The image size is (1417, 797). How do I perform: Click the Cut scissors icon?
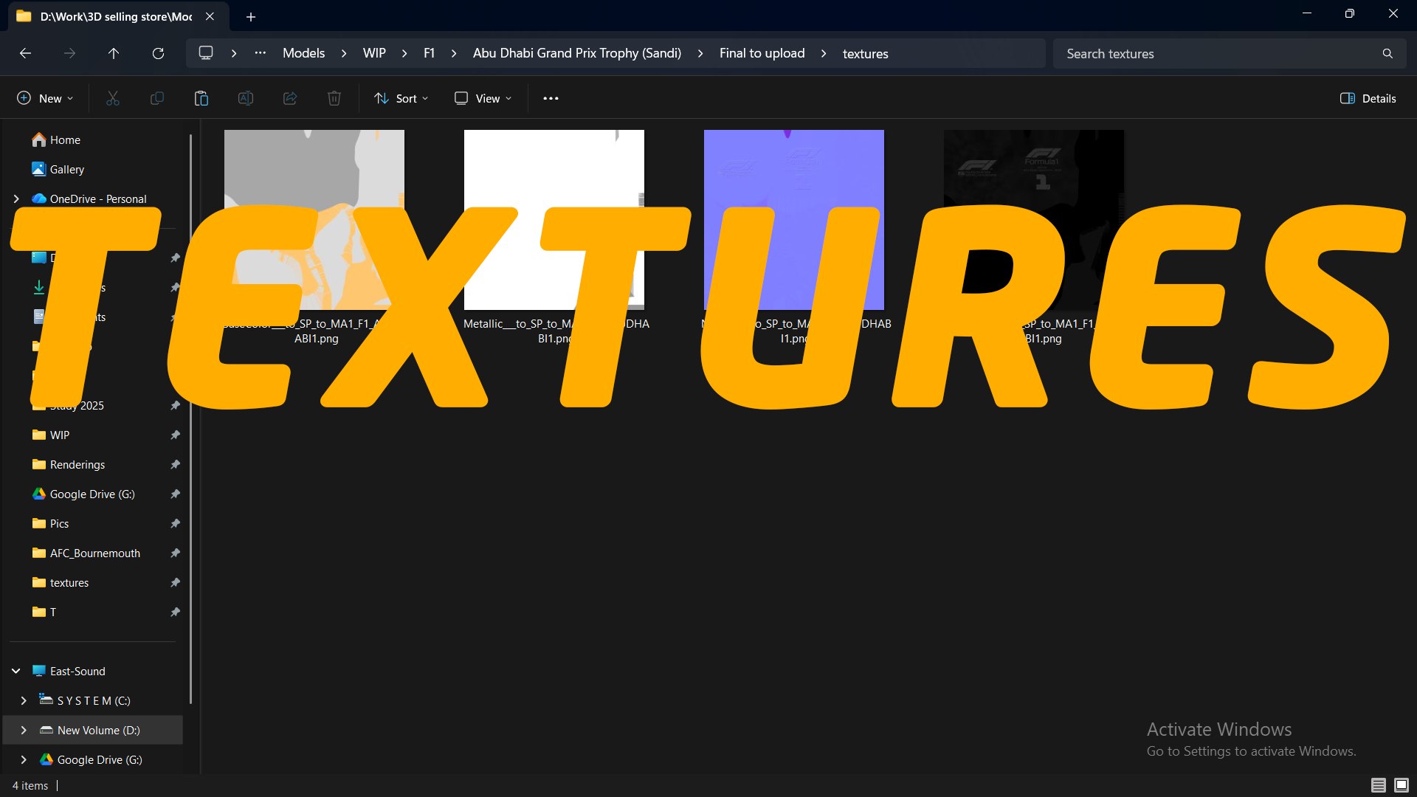113,98
